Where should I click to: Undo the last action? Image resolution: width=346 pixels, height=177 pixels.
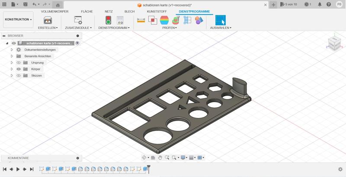[x=35, y=4]
